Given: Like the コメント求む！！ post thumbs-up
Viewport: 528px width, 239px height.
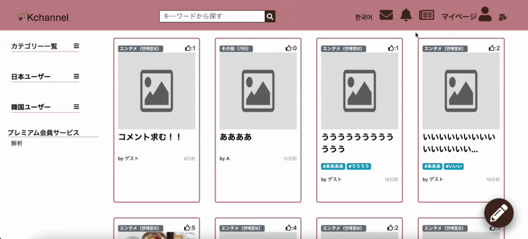Looking at the screenshot, I should [187, 48].
